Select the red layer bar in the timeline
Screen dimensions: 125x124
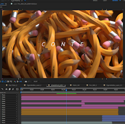tap(73, 95)
